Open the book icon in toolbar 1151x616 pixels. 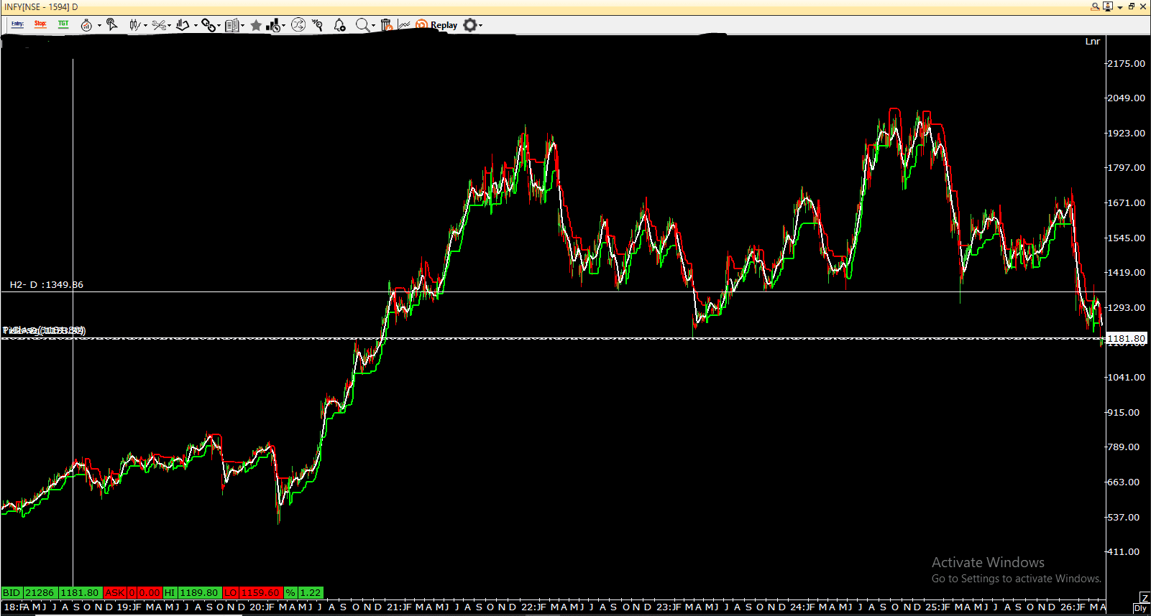pyautogui.click(x=231, y=25)
